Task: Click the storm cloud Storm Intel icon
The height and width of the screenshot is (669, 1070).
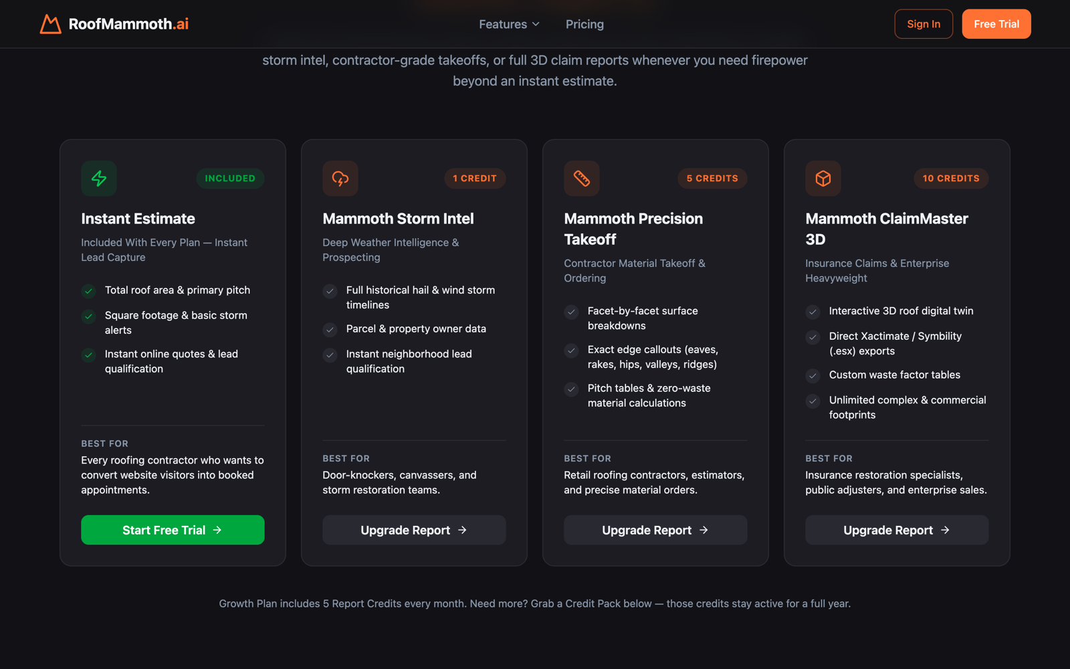Action: click(340, 179)
